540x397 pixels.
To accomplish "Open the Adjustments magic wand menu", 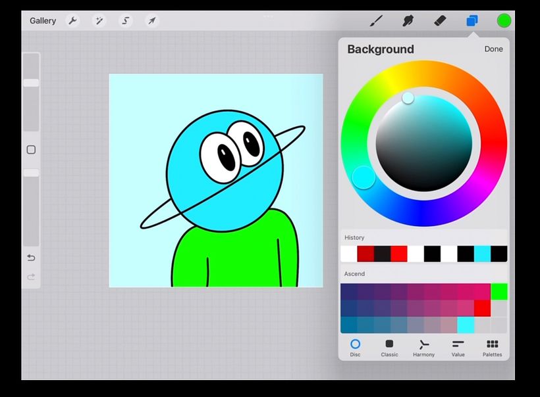I will tap(99, 21).
